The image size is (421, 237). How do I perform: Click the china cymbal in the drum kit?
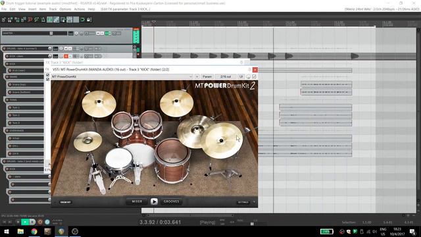coord(222,140)
